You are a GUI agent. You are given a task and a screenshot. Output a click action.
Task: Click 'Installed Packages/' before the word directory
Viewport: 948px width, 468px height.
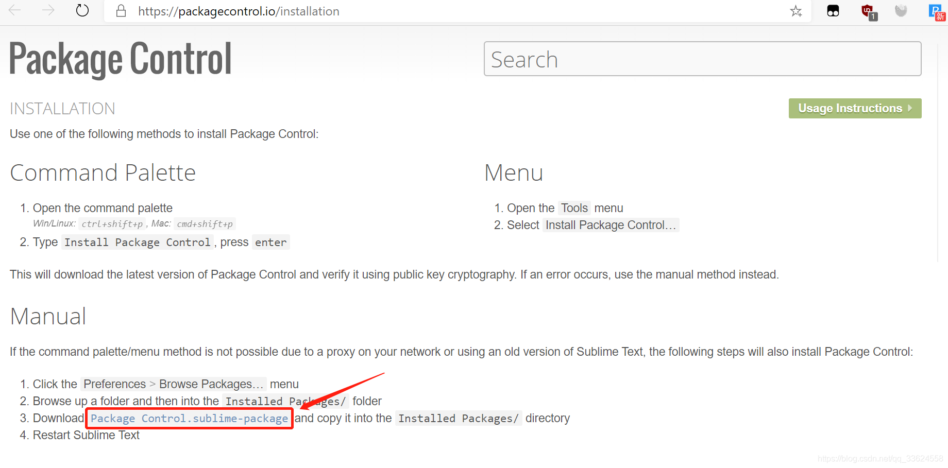459,418
